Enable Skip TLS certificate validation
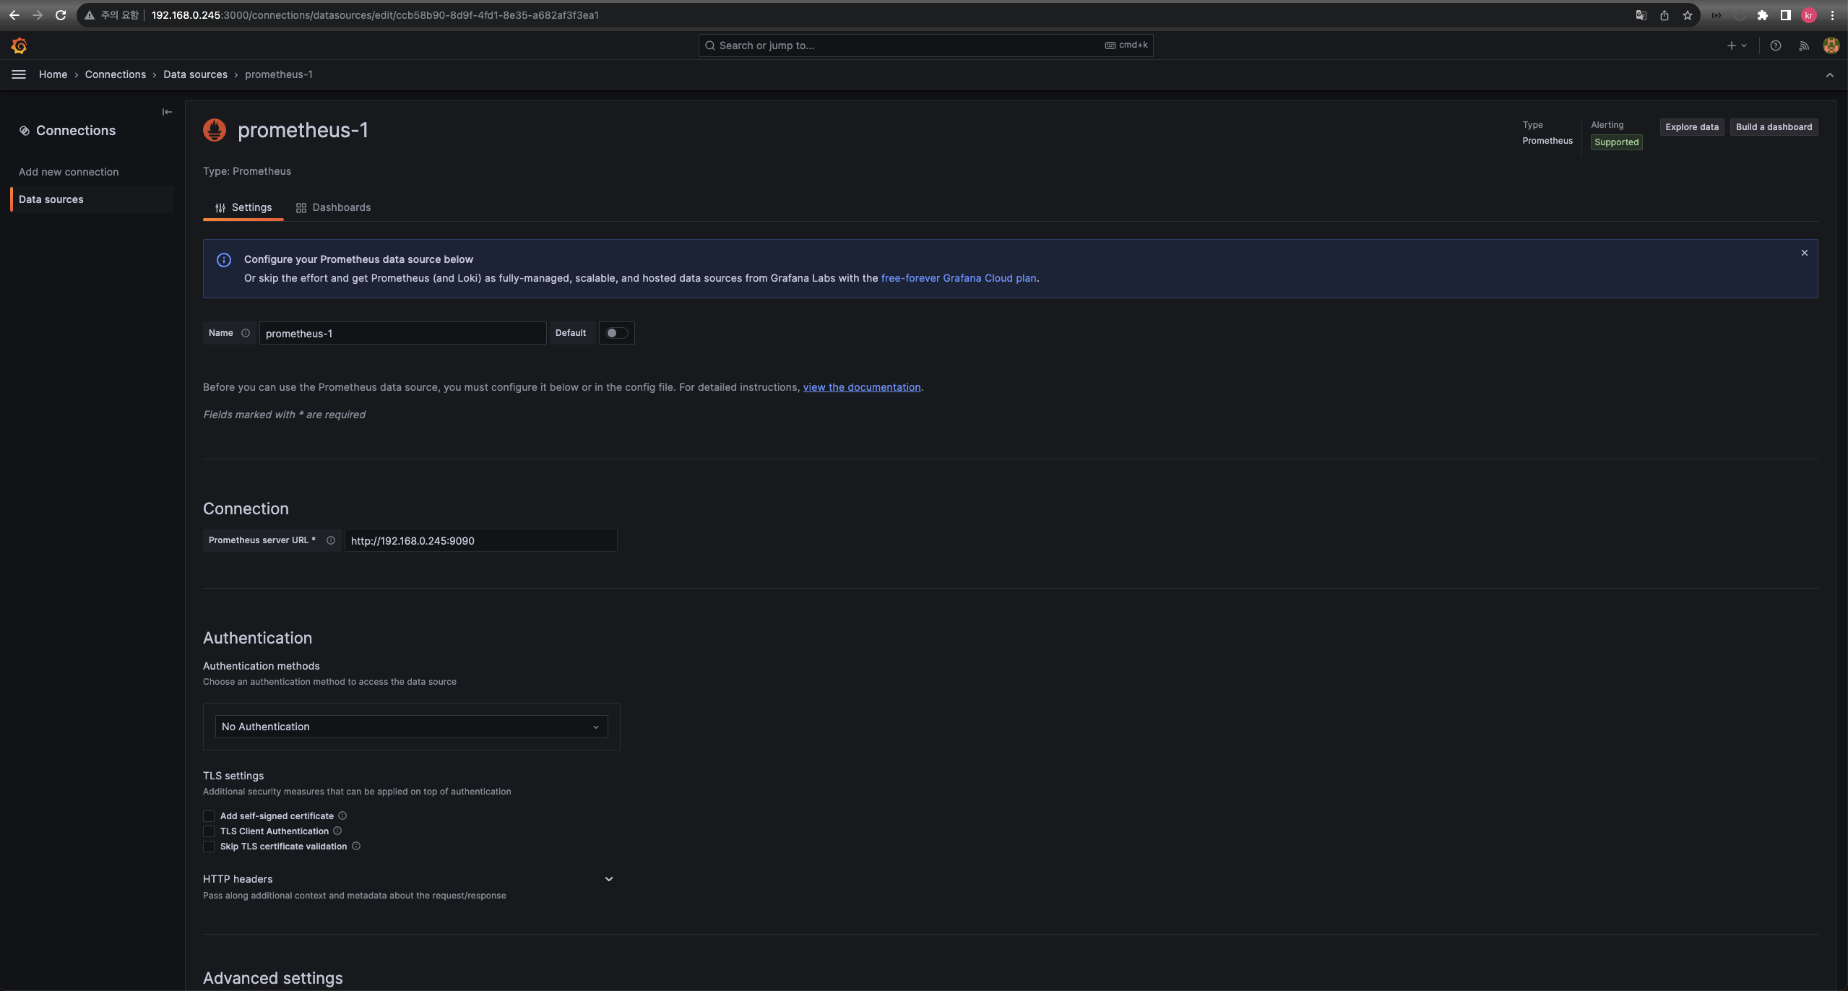This screenshot has width=1848, height=991. [209, 846]
